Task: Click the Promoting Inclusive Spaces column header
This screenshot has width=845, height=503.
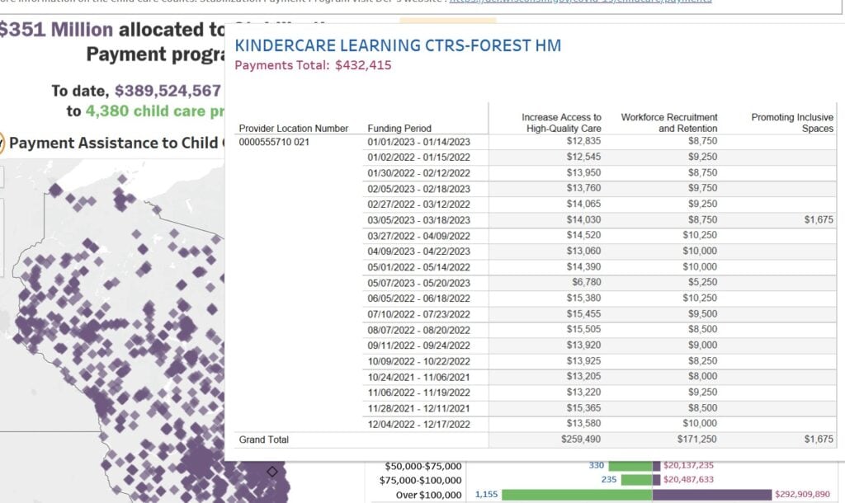Action: 792,123
